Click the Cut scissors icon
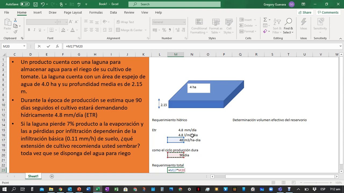 (x=15, y=20)
